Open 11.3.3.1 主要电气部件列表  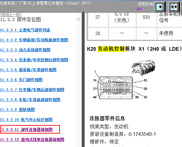[x=25, y=30]
